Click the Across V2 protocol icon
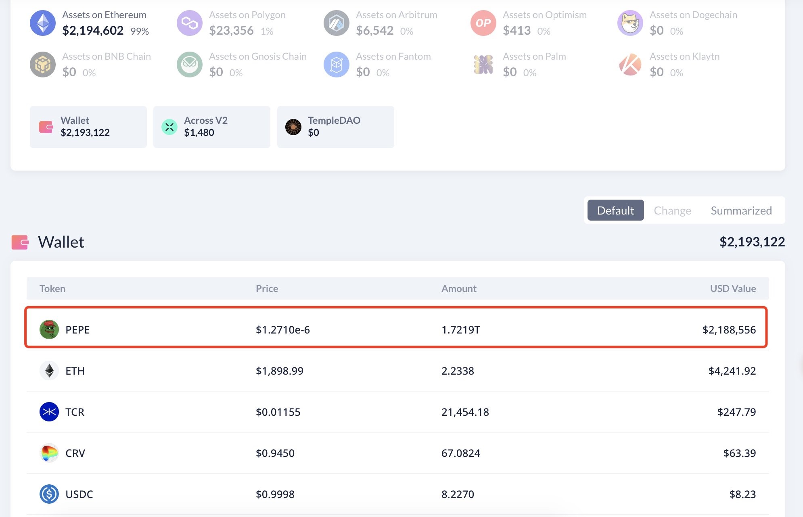This screenshot has width=803, height=517. click(x=169, y=127)
